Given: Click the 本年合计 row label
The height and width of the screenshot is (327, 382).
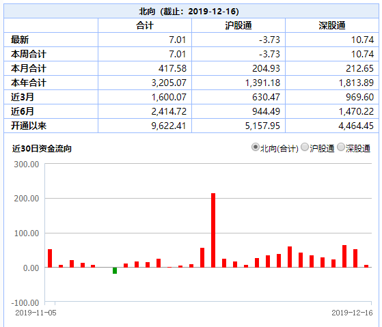Looking at the screenshot, I should click(29, 83).
